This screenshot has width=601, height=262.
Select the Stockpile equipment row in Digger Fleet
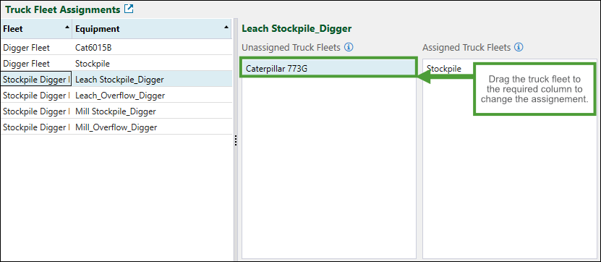116,64
